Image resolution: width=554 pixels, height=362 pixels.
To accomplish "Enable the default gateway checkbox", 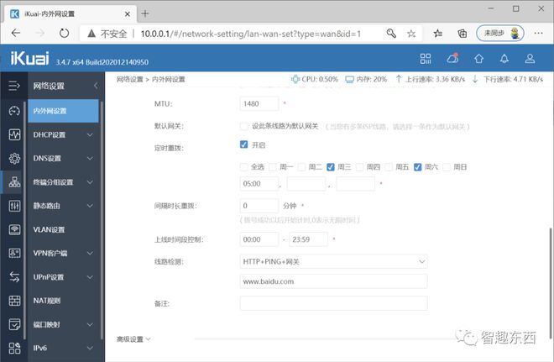I will 244,126.
